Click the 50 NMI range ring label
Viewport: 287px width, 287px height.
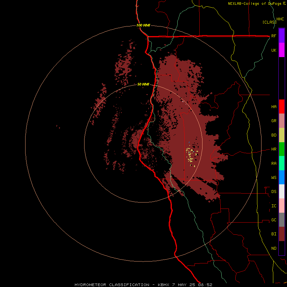tap(143, 85)
